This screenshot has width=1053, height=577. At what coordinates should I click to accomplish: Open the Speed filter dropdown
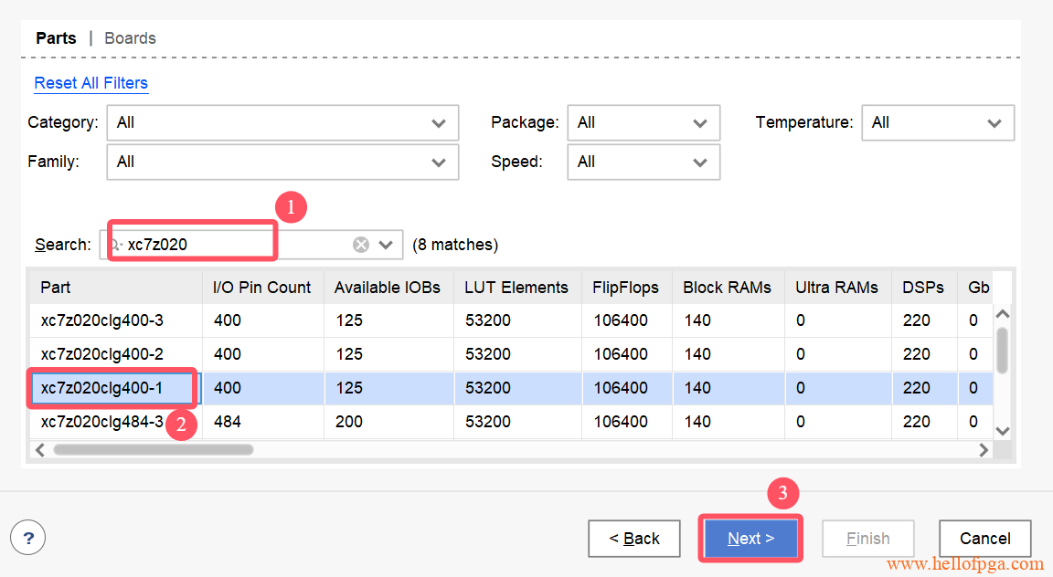[x=643, y=162]
